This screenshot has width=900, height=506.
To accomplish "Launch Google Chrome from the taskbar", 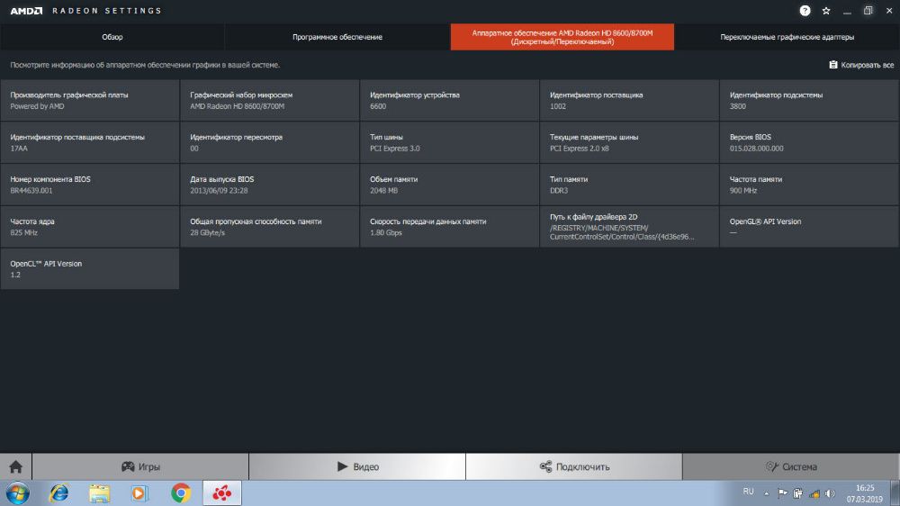I will pyautogui.click(x=181, y=492).
